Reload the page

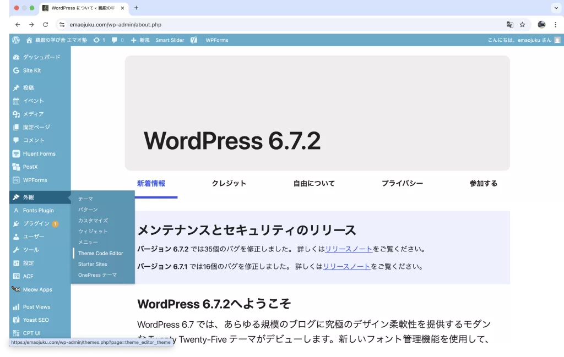click(x=45, y=25)
